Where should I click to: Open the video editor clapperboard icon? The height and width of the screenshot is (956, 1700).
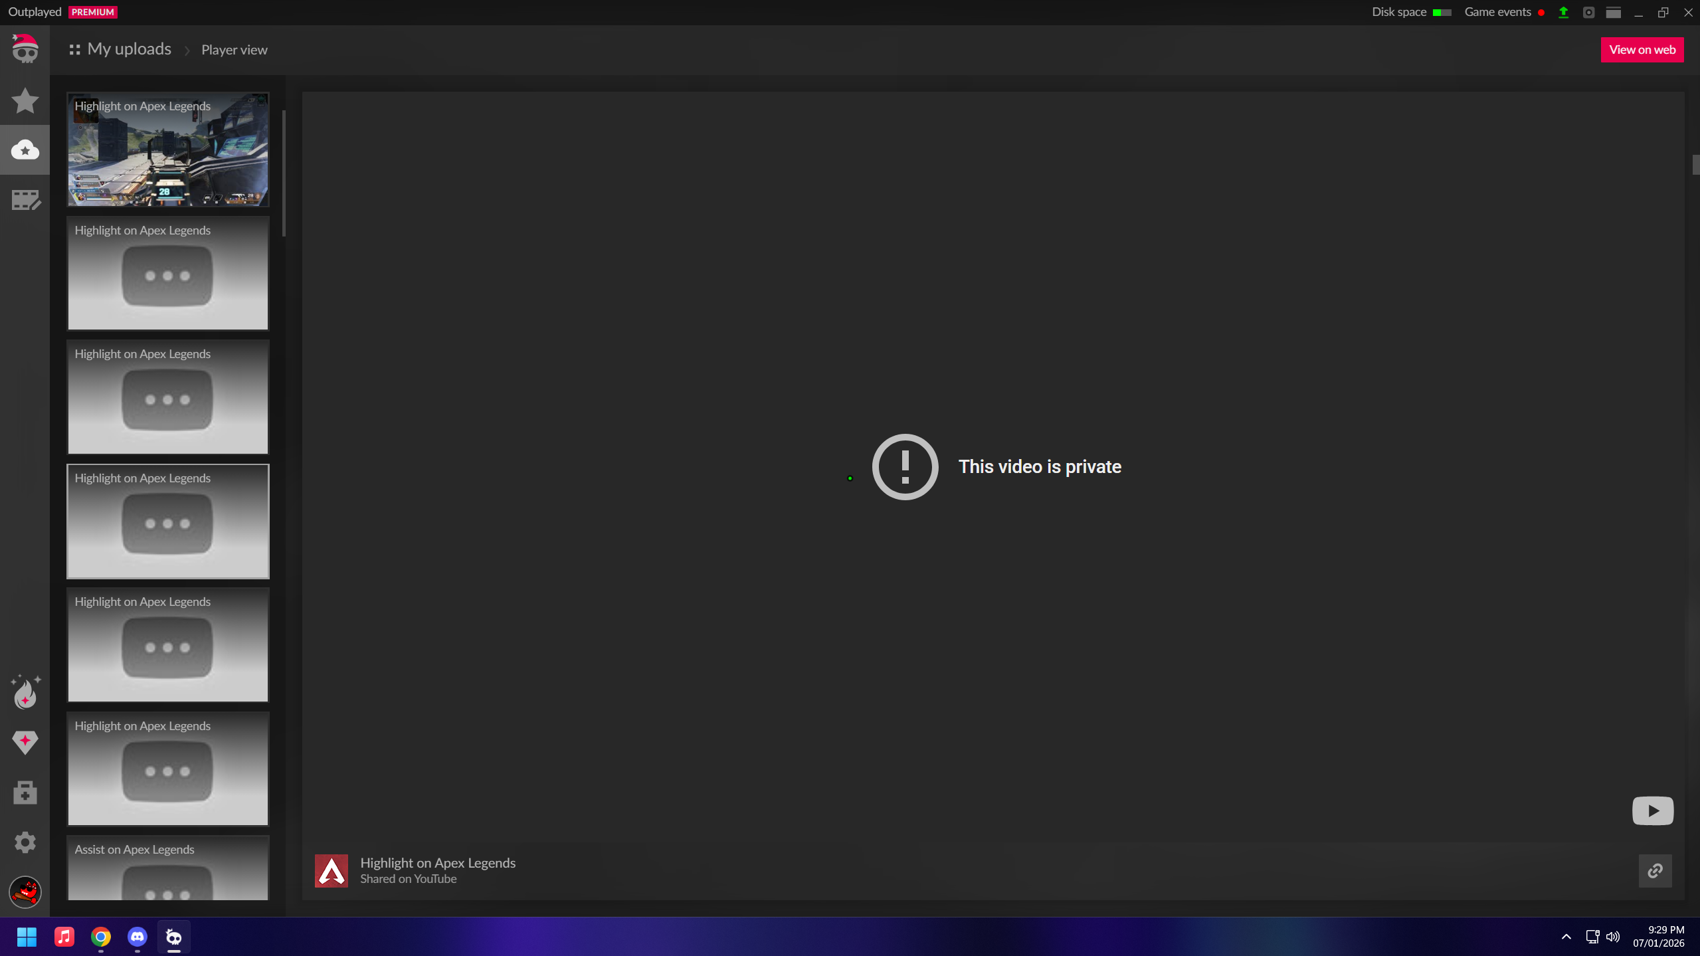click(x=25, y=200)
